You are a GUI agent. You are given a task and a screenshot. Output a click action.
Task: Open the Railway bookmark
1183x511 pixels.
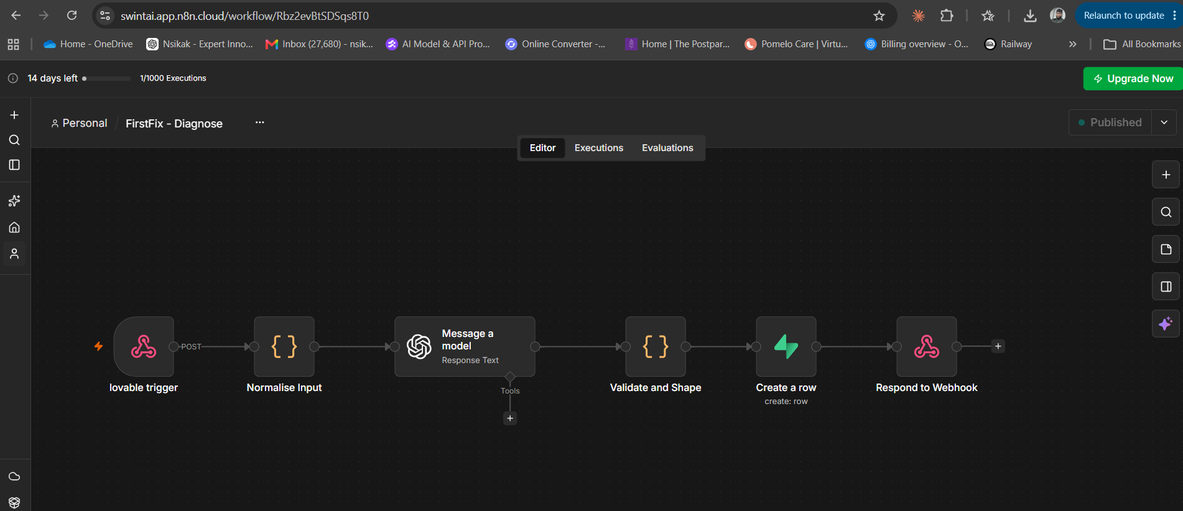coord(1008,44)
